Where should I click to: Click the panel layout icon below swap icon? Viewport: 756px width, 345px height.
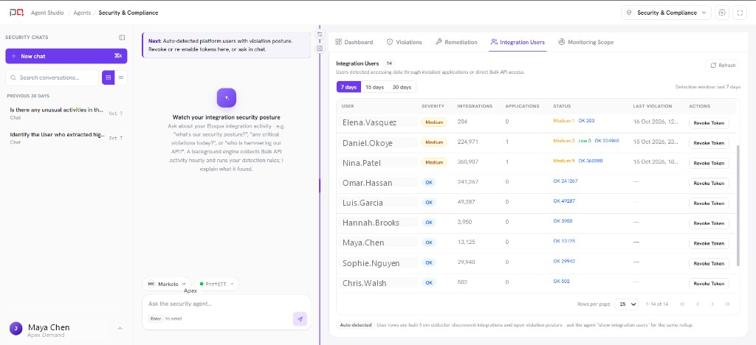(320, 48)
